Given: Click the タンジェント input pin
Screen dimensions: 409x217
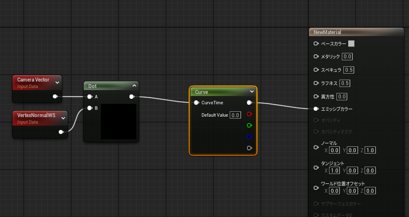Looking at the screenshot, I should [x=316, y=168].
